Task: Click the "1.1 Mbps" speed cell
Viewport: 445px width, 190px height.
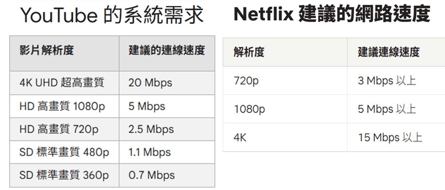Action: click(149, 152)
